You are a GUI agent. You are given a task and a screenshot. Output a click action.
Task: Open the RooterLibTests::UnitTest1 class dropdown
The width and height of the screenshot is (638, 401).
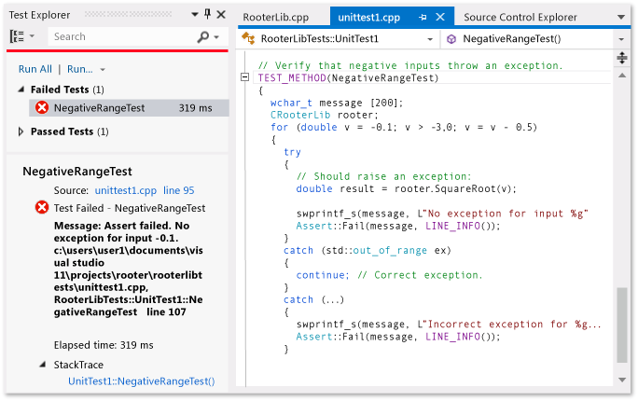point(431,39)
